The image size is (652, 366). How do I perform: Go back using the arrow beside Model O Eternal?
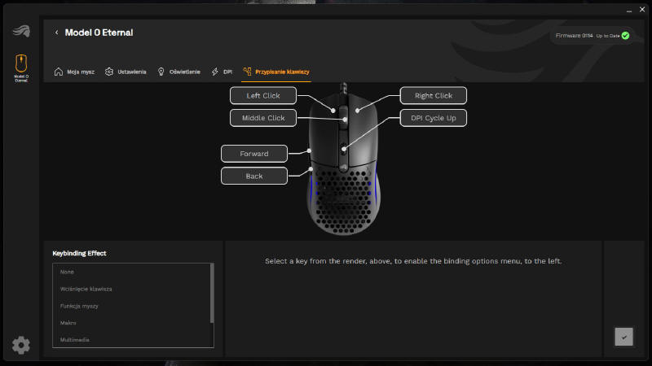point(56,33)
